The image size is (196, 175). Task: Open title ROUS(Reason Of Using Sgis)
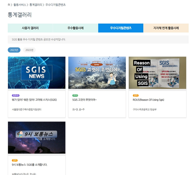click(x=148, y=100)
